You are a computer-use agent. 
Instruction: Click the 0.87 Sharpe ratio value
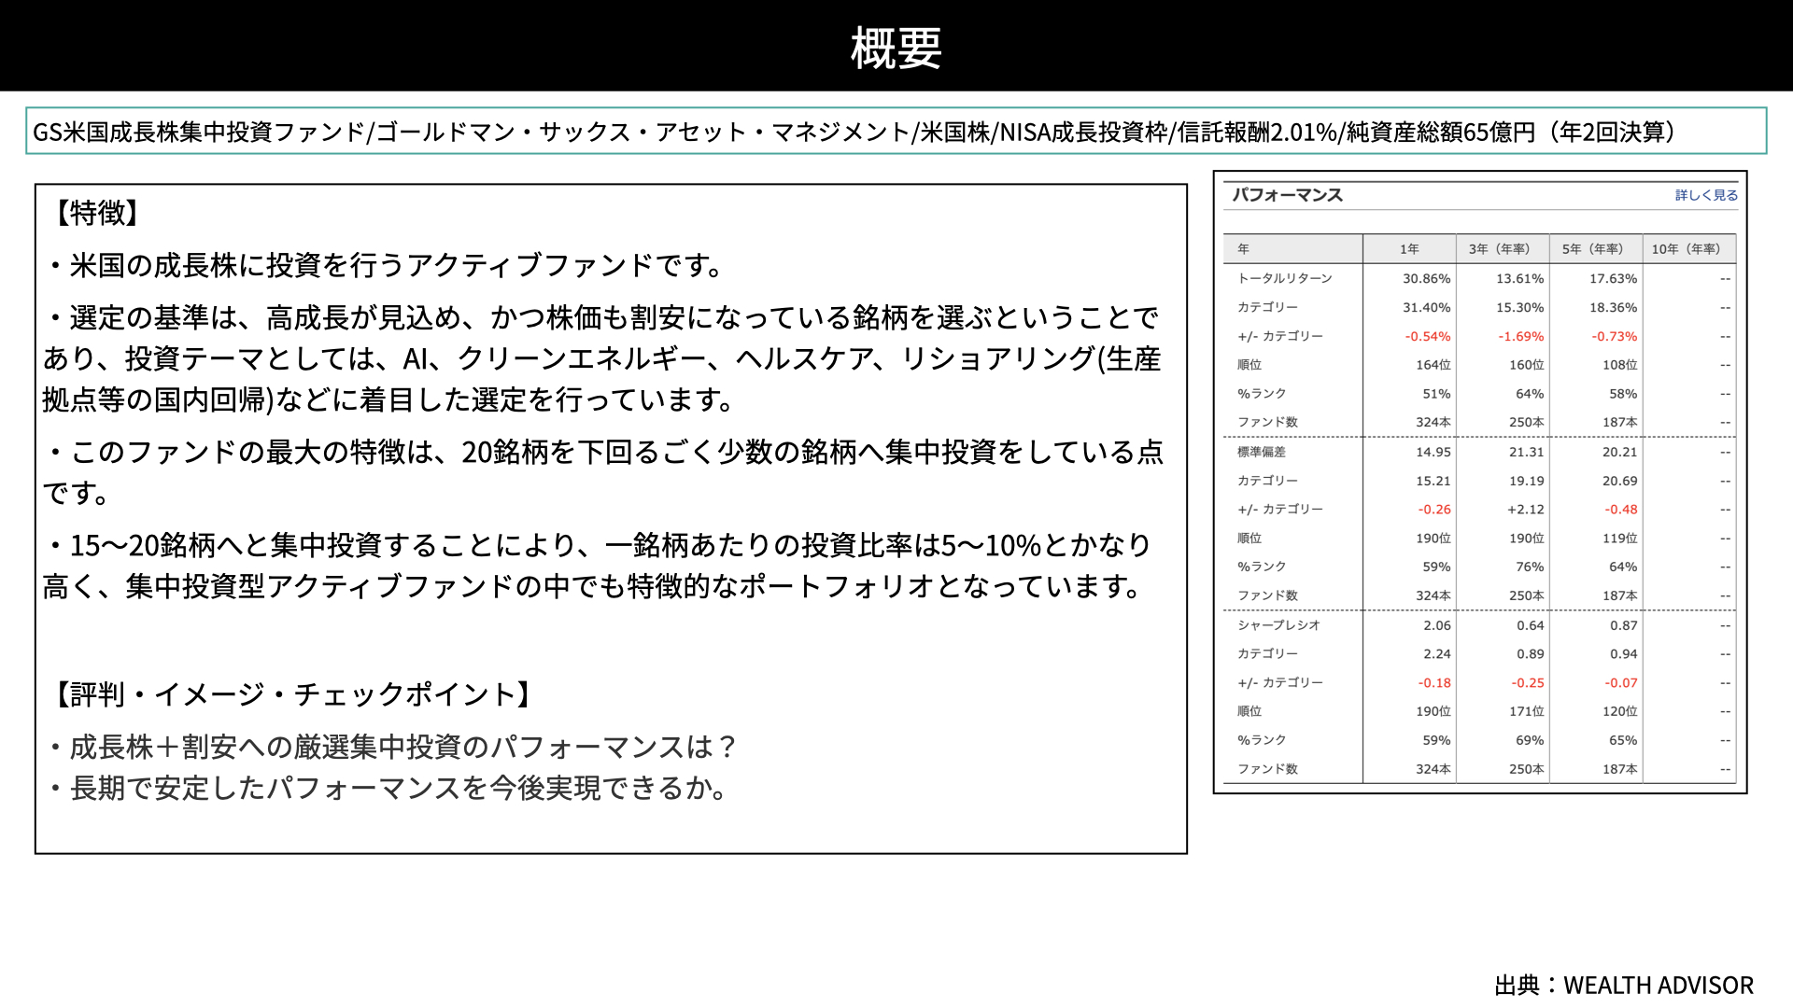click(1624, 625)
